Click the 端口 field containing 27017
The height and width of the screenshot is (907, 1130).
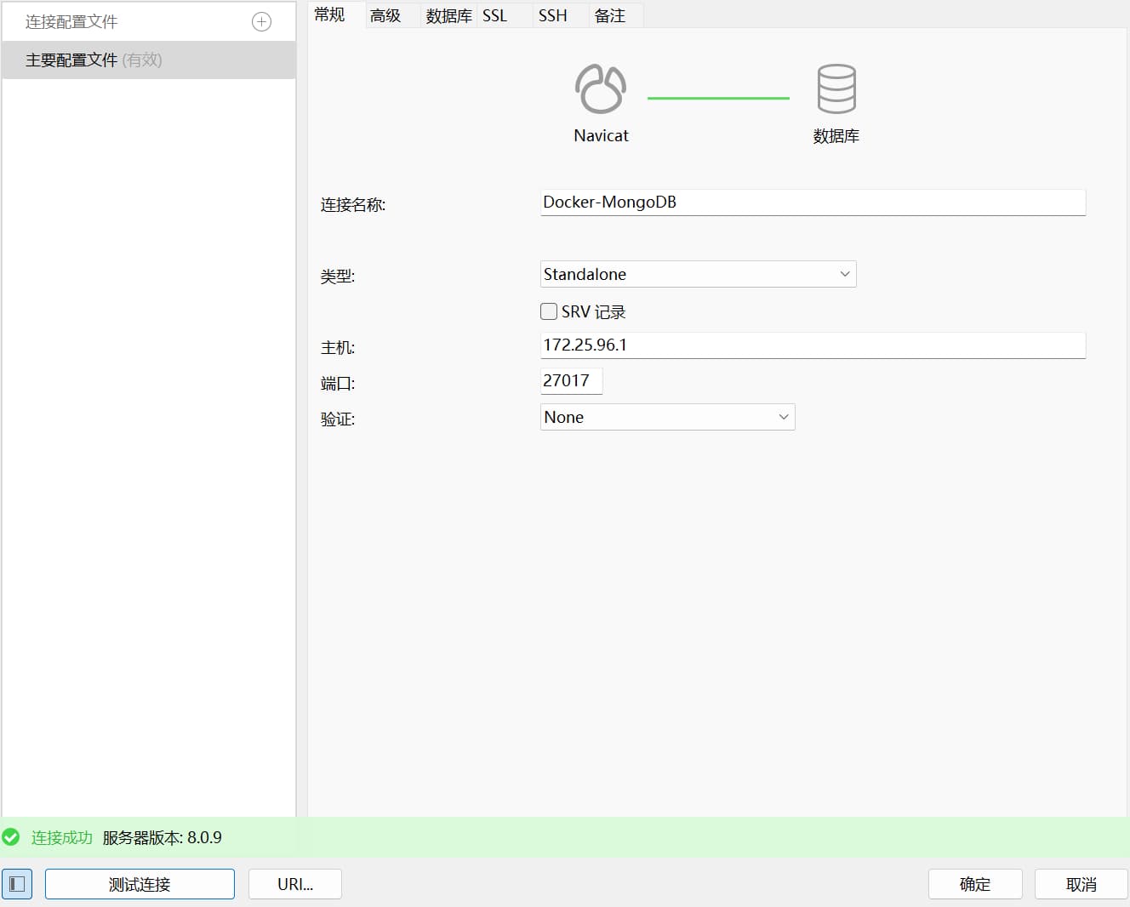click(x=571, y=381)
